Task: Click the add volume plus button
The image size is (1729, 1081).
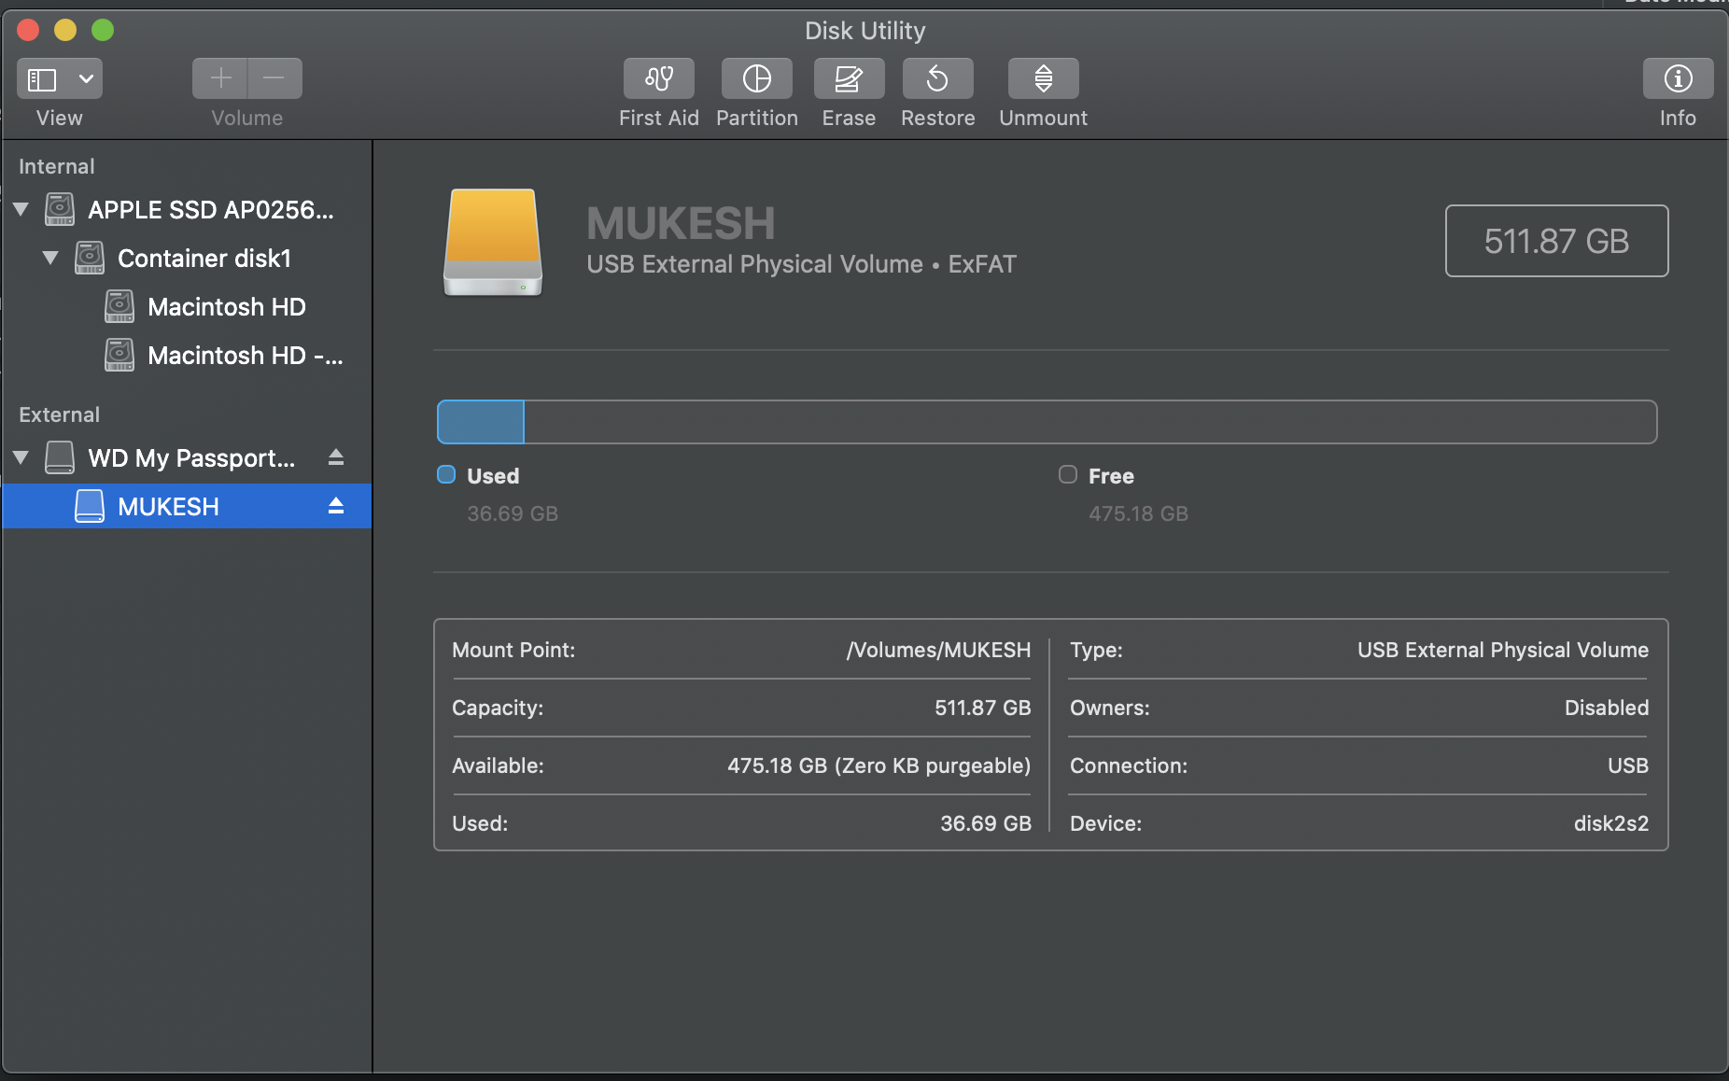Action: click(x=220, y=78)
